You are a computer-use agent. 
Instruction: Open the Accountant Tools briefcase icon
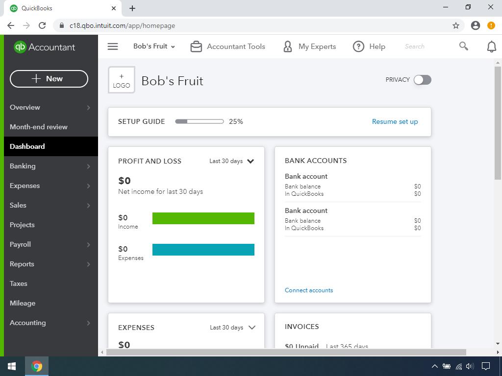coord(196,47)
